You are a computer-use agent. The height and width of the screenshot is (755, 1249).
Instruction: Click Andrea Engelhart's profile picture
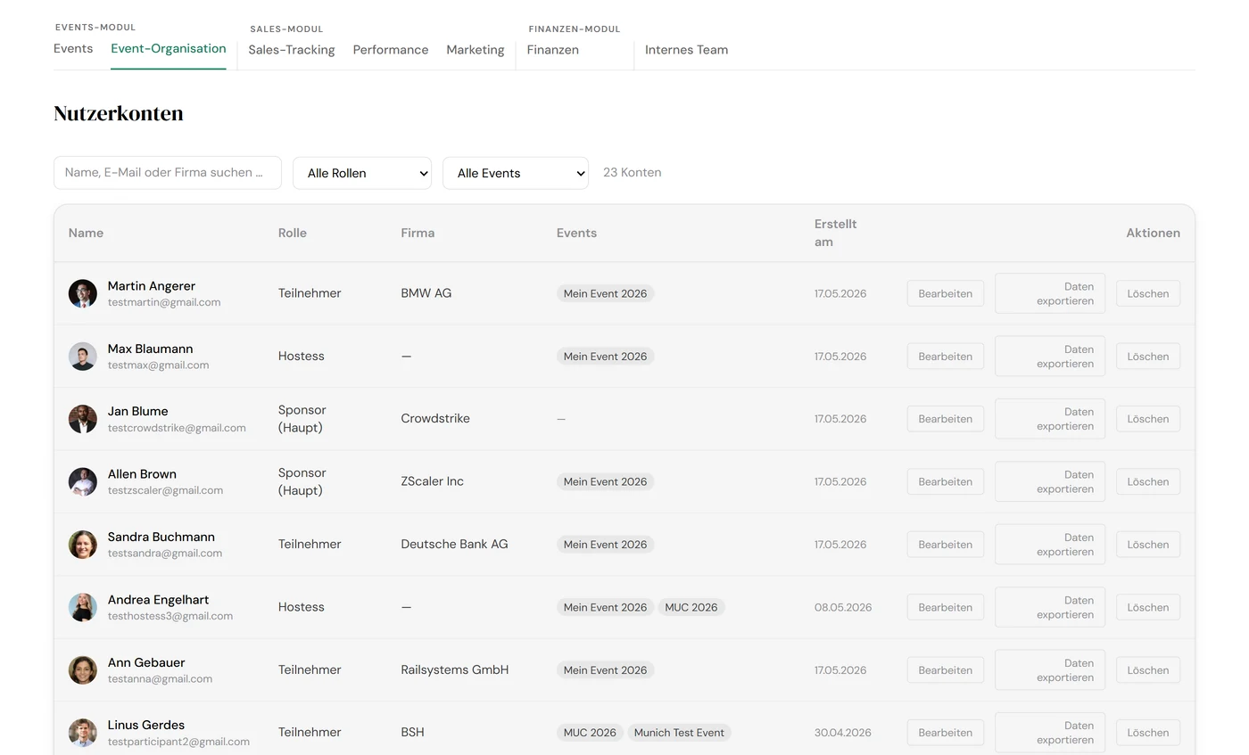(x=83, y=607)
